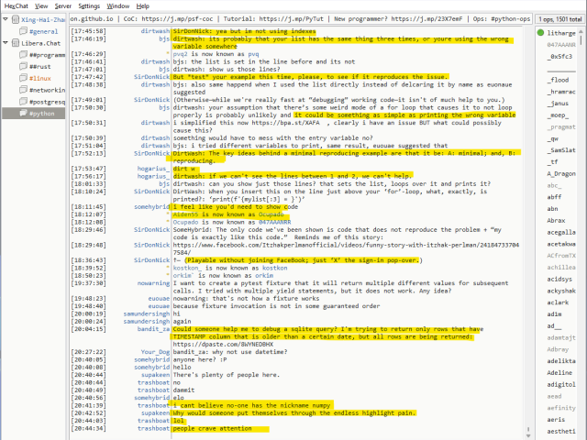Collapse the Xing-Hai-Zhan server tree

(6, 19)
